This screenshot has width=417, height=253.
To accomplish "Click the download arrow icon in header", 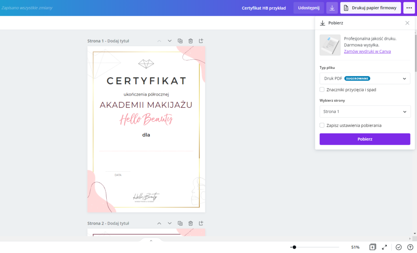I will point(332,8).
